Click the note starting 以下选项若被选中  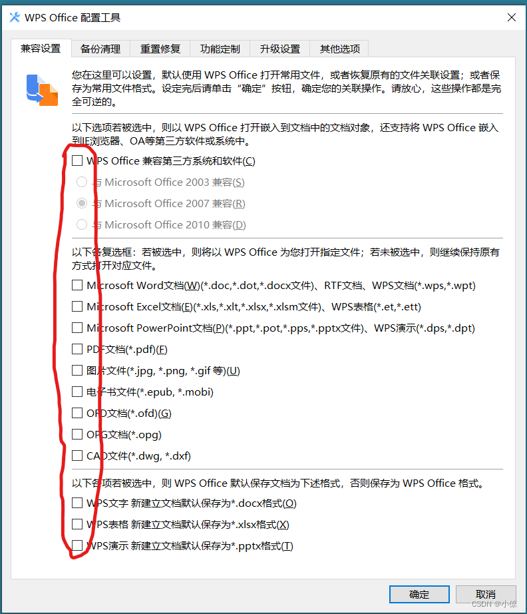point(285,135)
